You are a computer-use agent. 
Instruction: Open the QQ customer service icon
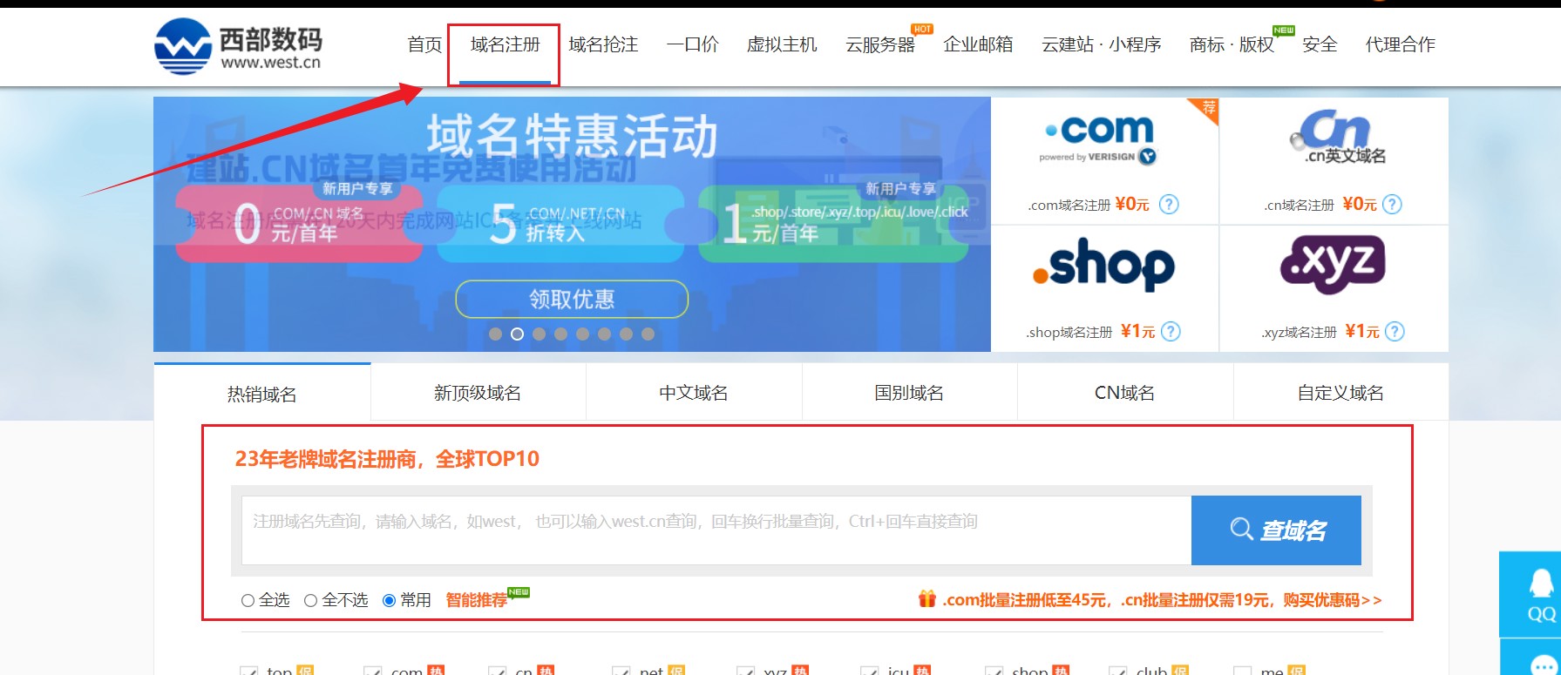1539,594
